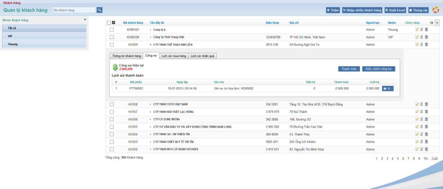Viewport: 443px width, 189px height.
Task: Toggle the select-all checkbox in header
Action: [x=109, y=23]
